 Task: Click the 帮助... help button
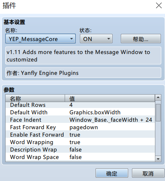(x=141, y=39)
